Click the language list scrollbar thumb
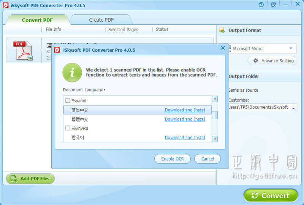The width and height of the screenshot is (304, 205). coord(215,115)
